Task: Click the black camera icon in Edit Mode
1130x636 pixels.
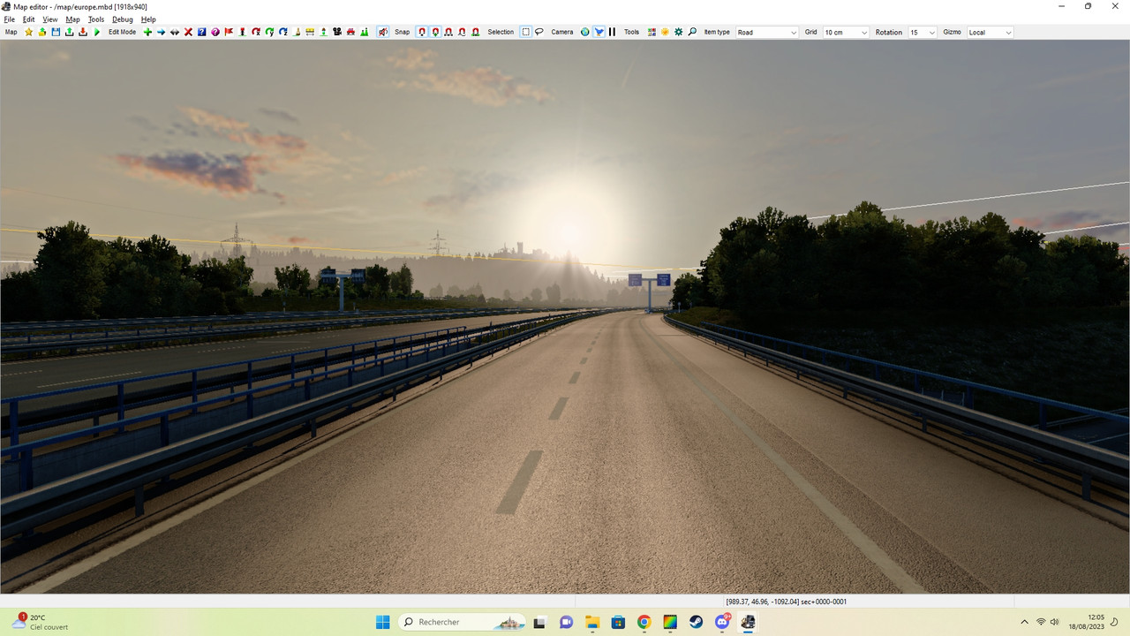Action: (x=337, y=32)
